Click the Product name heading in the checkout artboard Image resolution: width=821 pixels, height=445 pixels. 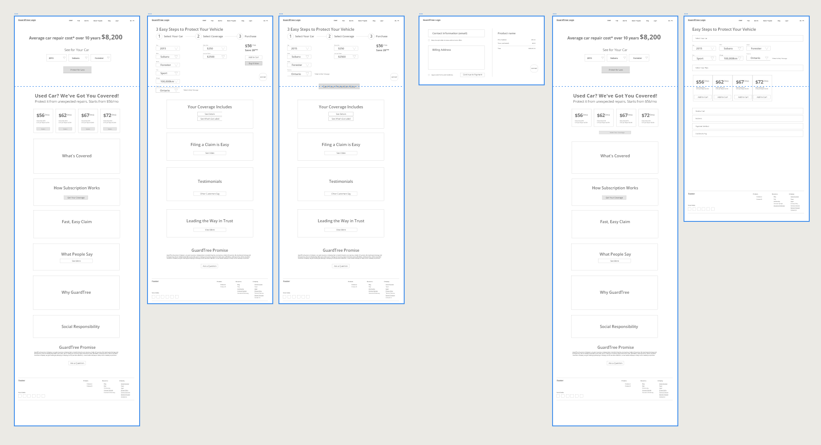point(507,33)
